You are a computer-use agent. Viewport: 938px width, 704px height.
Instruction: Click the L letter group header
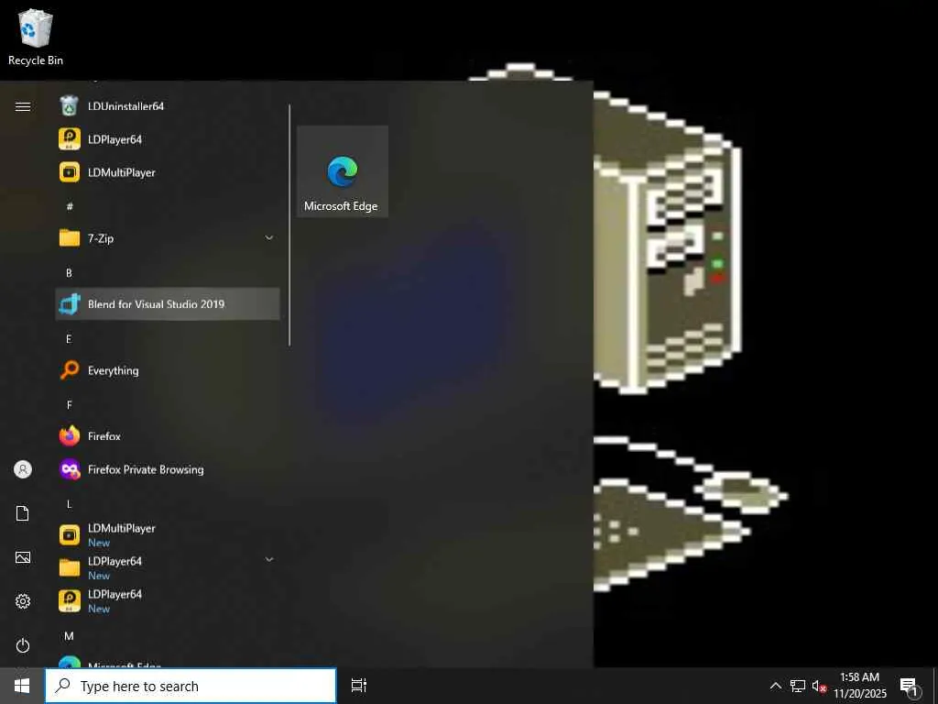coord(69,504)
